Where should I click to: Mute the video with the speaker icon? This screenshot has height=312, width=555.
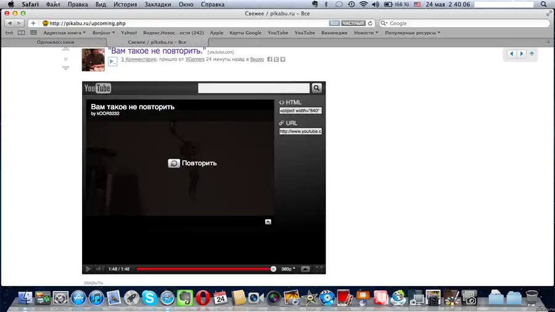pos(99,269)
